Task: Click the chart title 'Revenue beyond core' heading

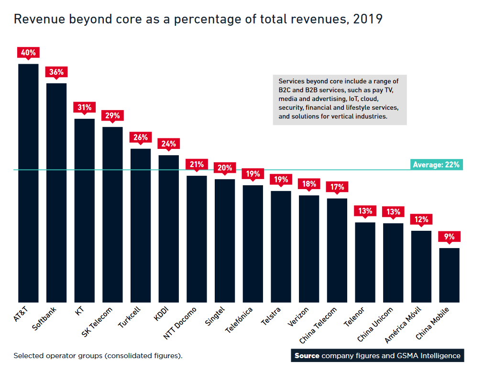Action: 198,19
